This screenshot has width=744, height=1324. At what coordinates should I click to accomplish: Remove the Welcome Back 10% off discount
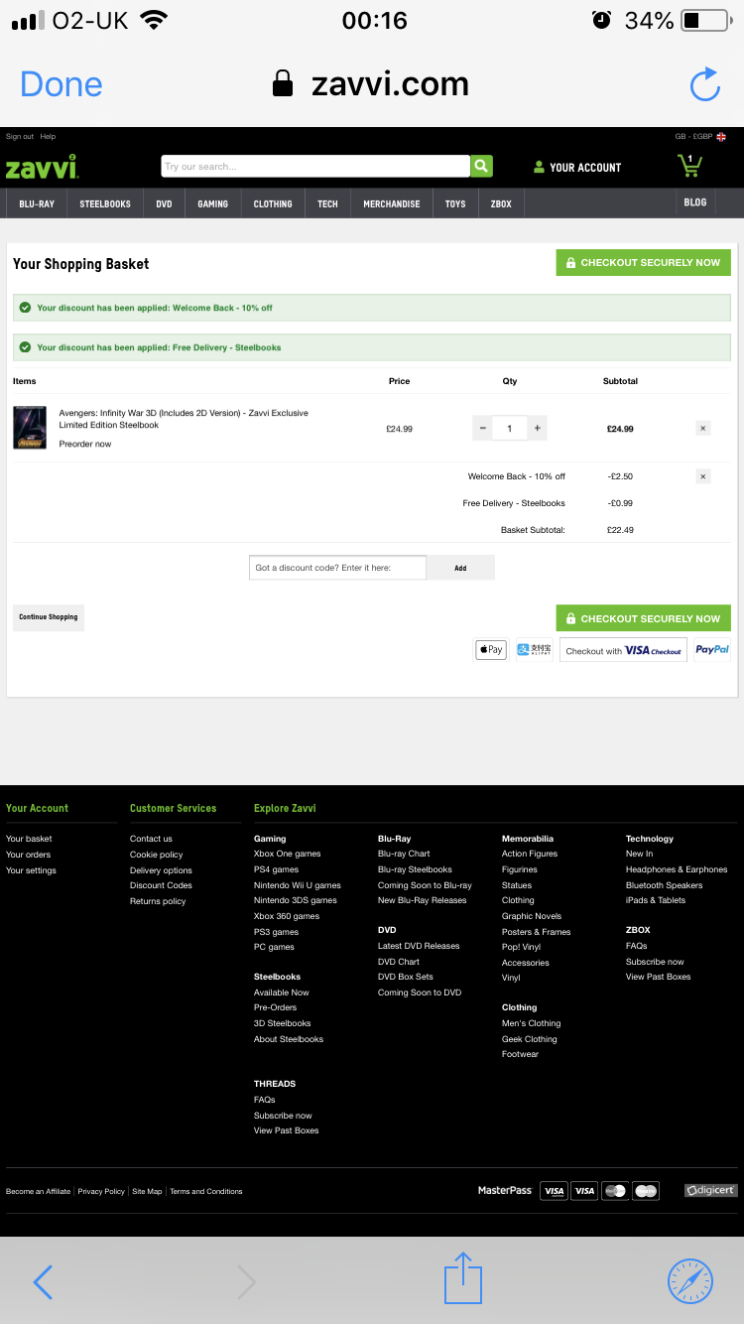coord(703,476)
